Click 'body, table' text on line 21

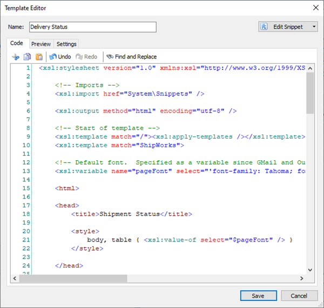(109, 240)
